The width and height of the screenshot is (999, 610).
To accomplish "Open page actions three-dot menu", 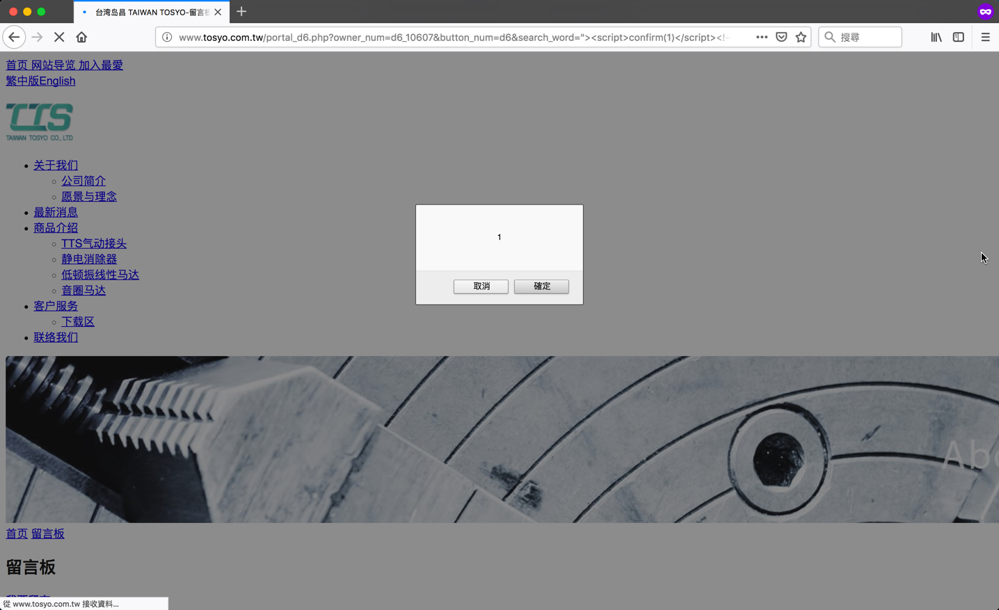I will click(x=762, y=37).
